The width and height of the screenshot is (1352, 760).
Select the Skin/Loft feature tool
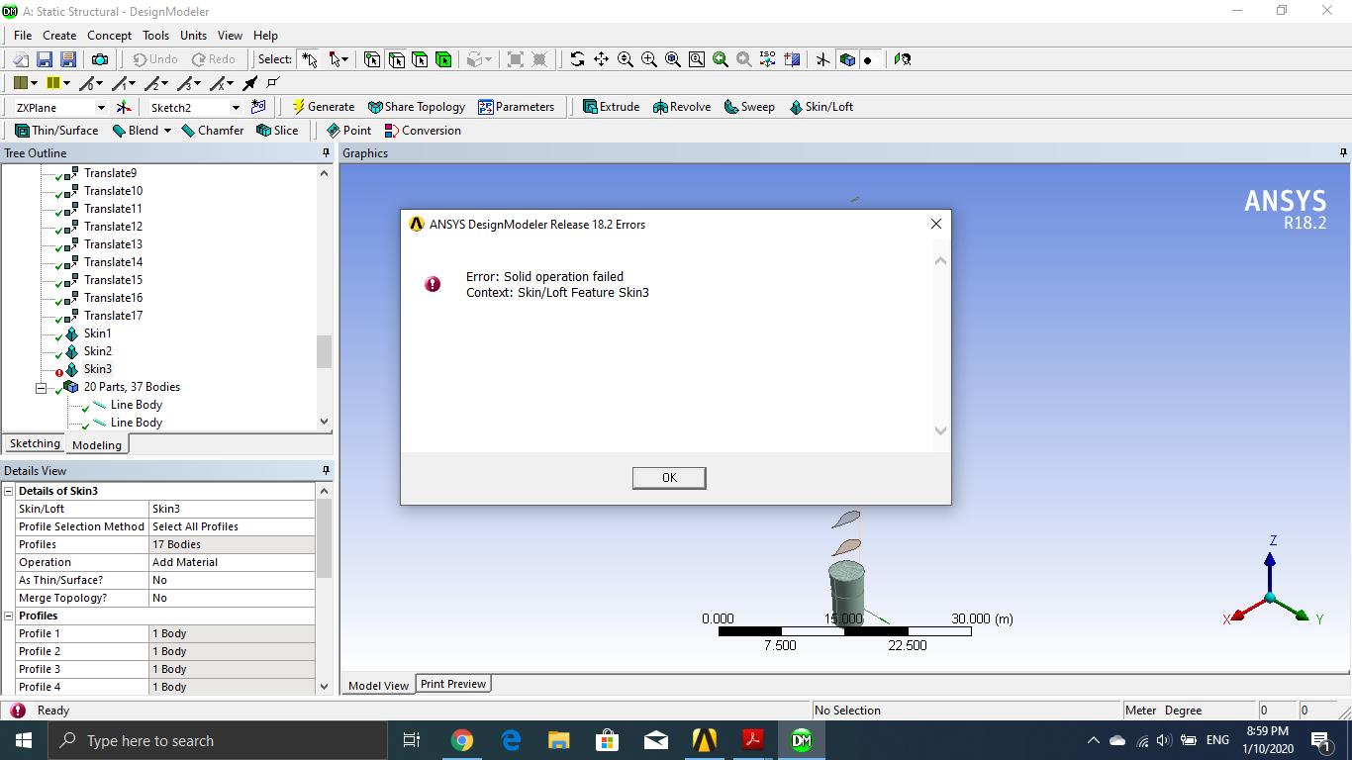(821, 107)
